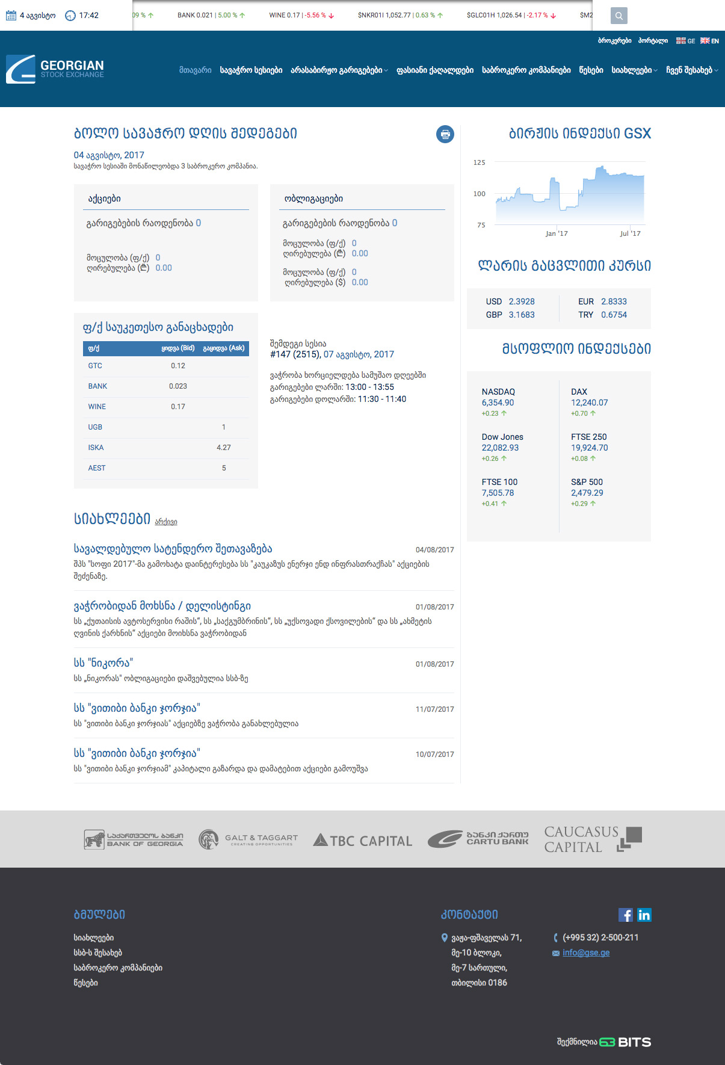Open the LinkedIn page icon
Screen dimensions: 725x1065
click(644, 915)
